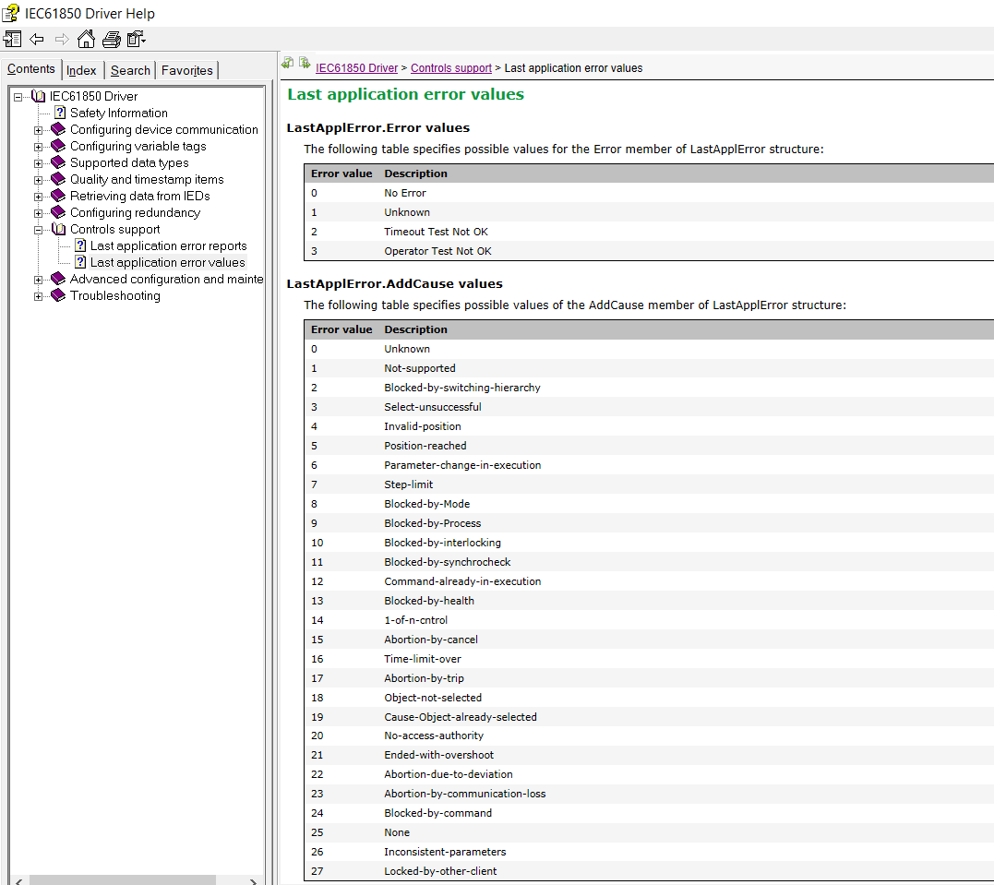994x885 pixels.
Task: Open the Home page icon
Action: pyautogui.click(x=86, y=40)
